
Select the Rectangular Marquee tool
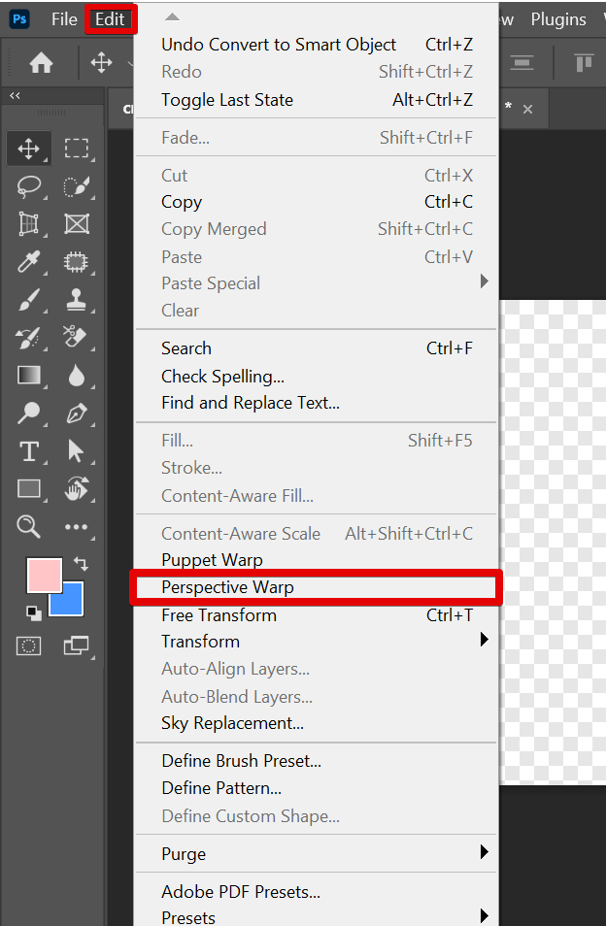(77, 149)
